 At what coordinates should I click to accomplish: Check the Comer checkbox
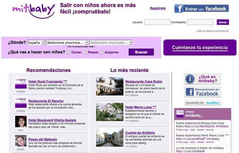68,53
